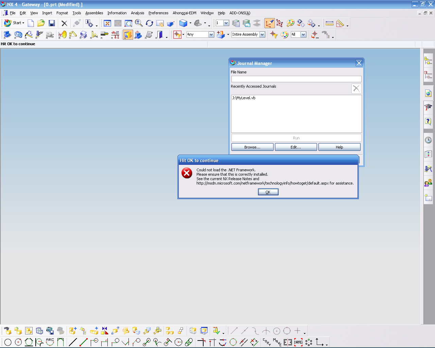This screenshot has height=348, width=435.
Task: Open the History clock sidebar tab
Action: pos(428,140)
